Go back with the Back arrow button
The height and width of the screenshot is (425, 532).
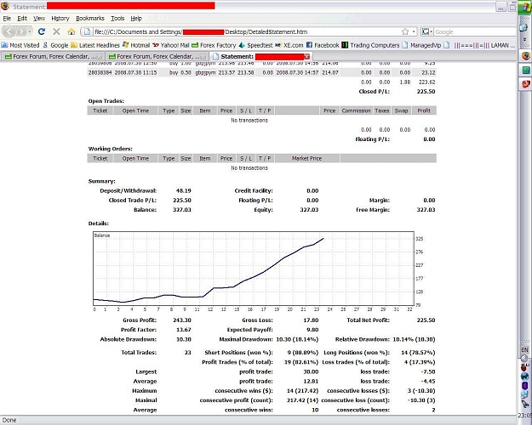[x=9, y=31]
